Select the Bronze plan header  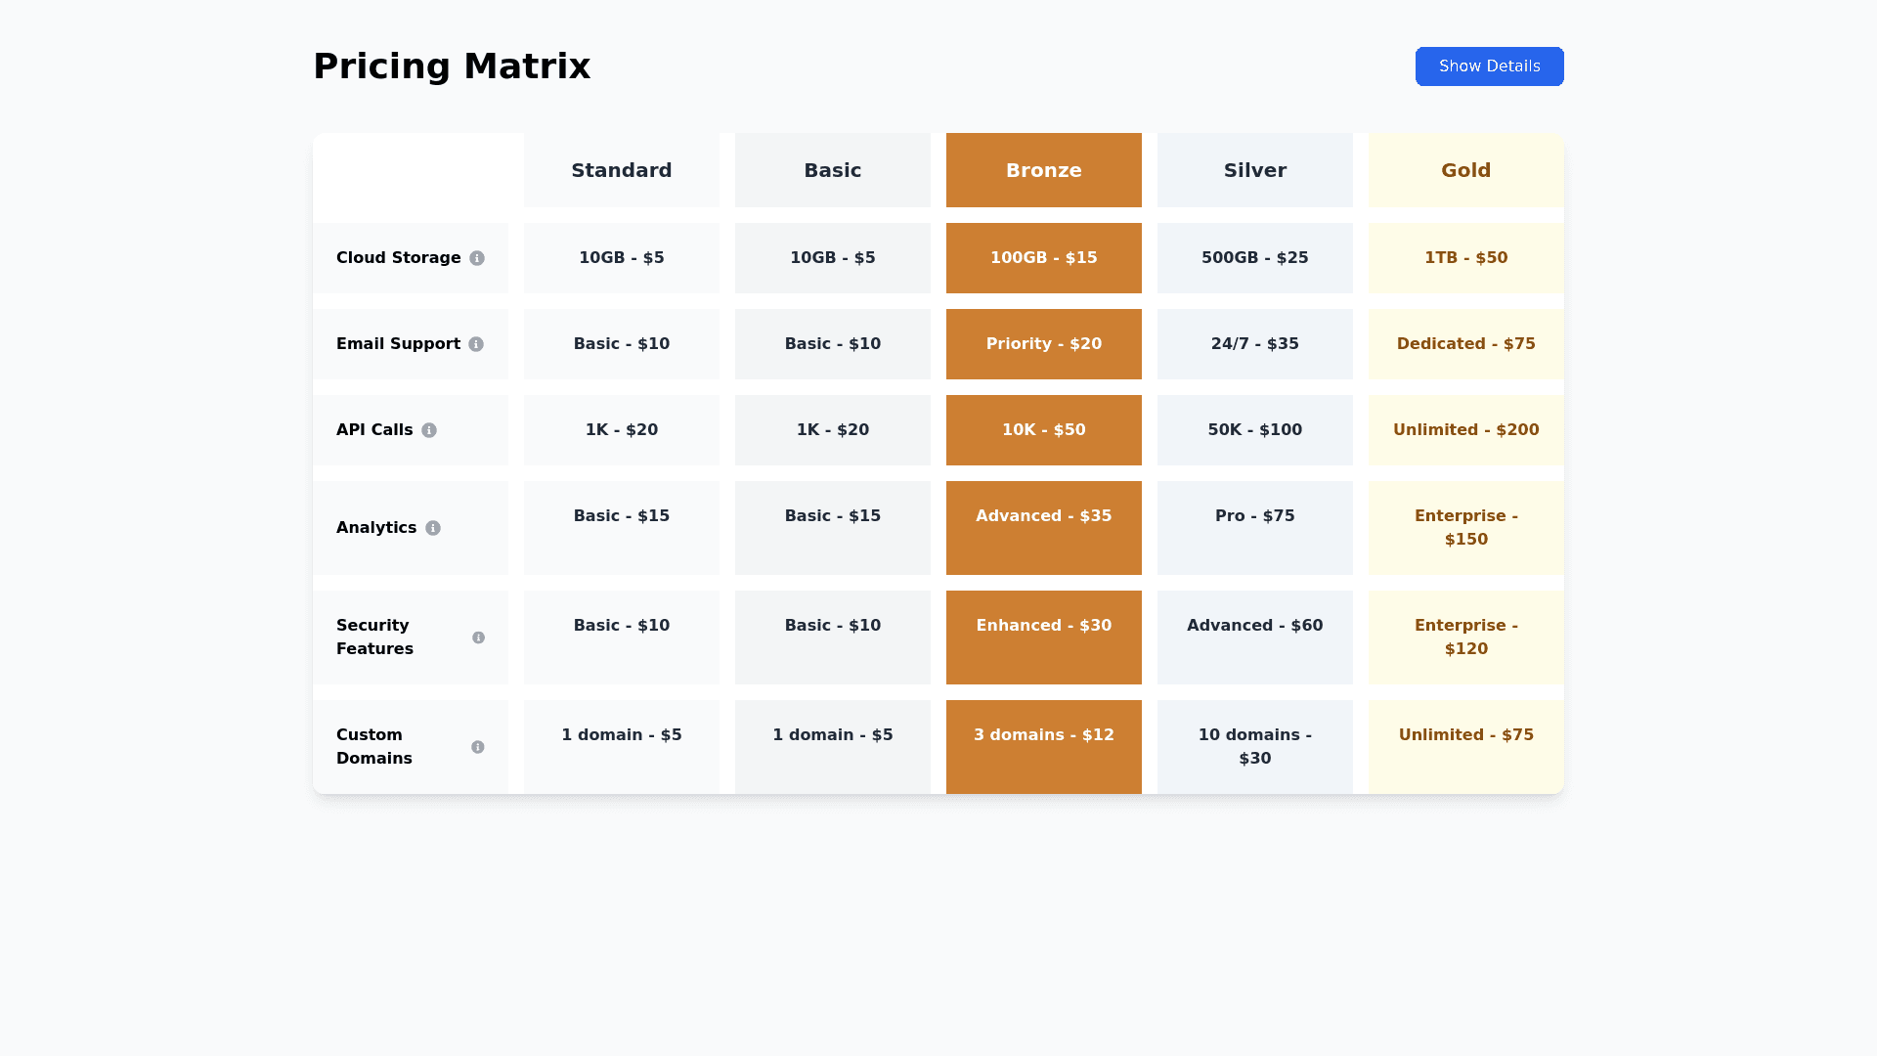pos(1043,170)
